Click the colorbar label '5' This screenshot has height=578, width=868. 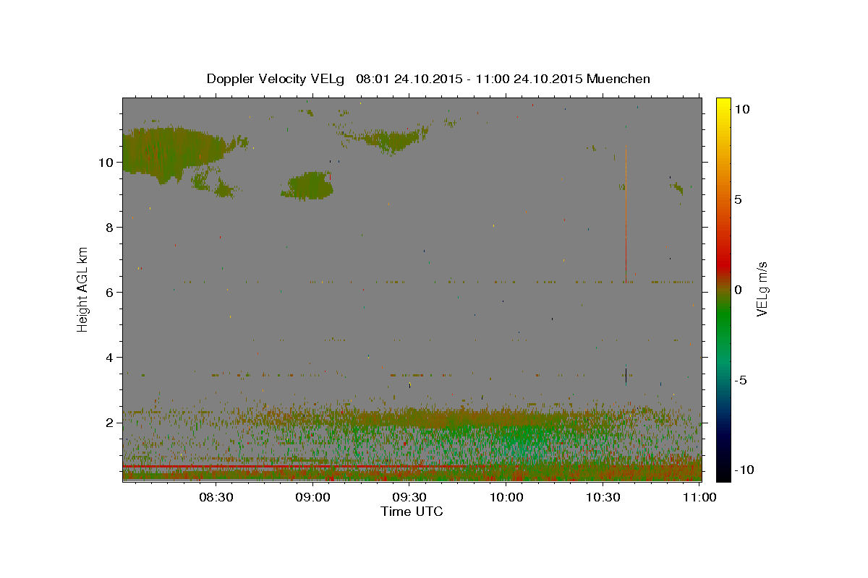click(x=739, y=199)
